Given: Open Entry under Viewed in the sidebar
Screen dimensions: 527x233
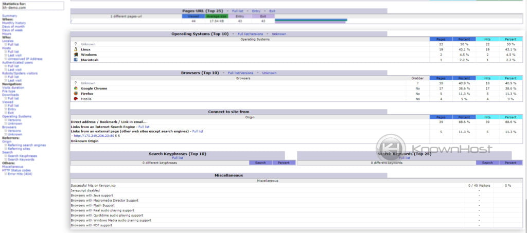Looking at the screenshot, I should coord(12,109).
